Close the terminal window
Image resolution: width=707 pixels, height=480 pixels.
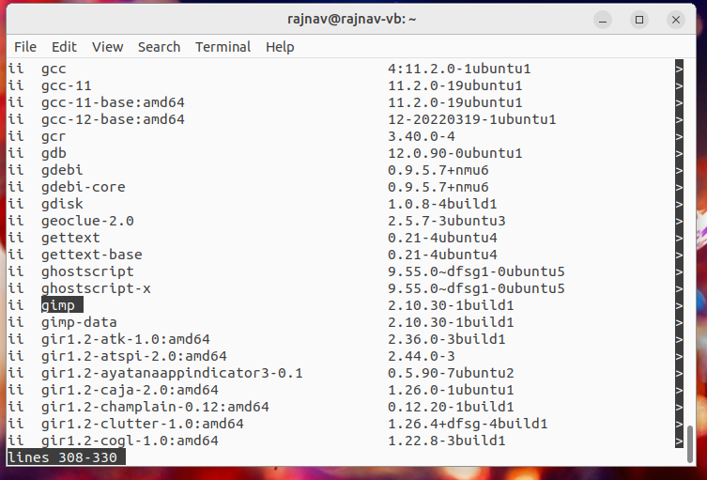point(675,20)
